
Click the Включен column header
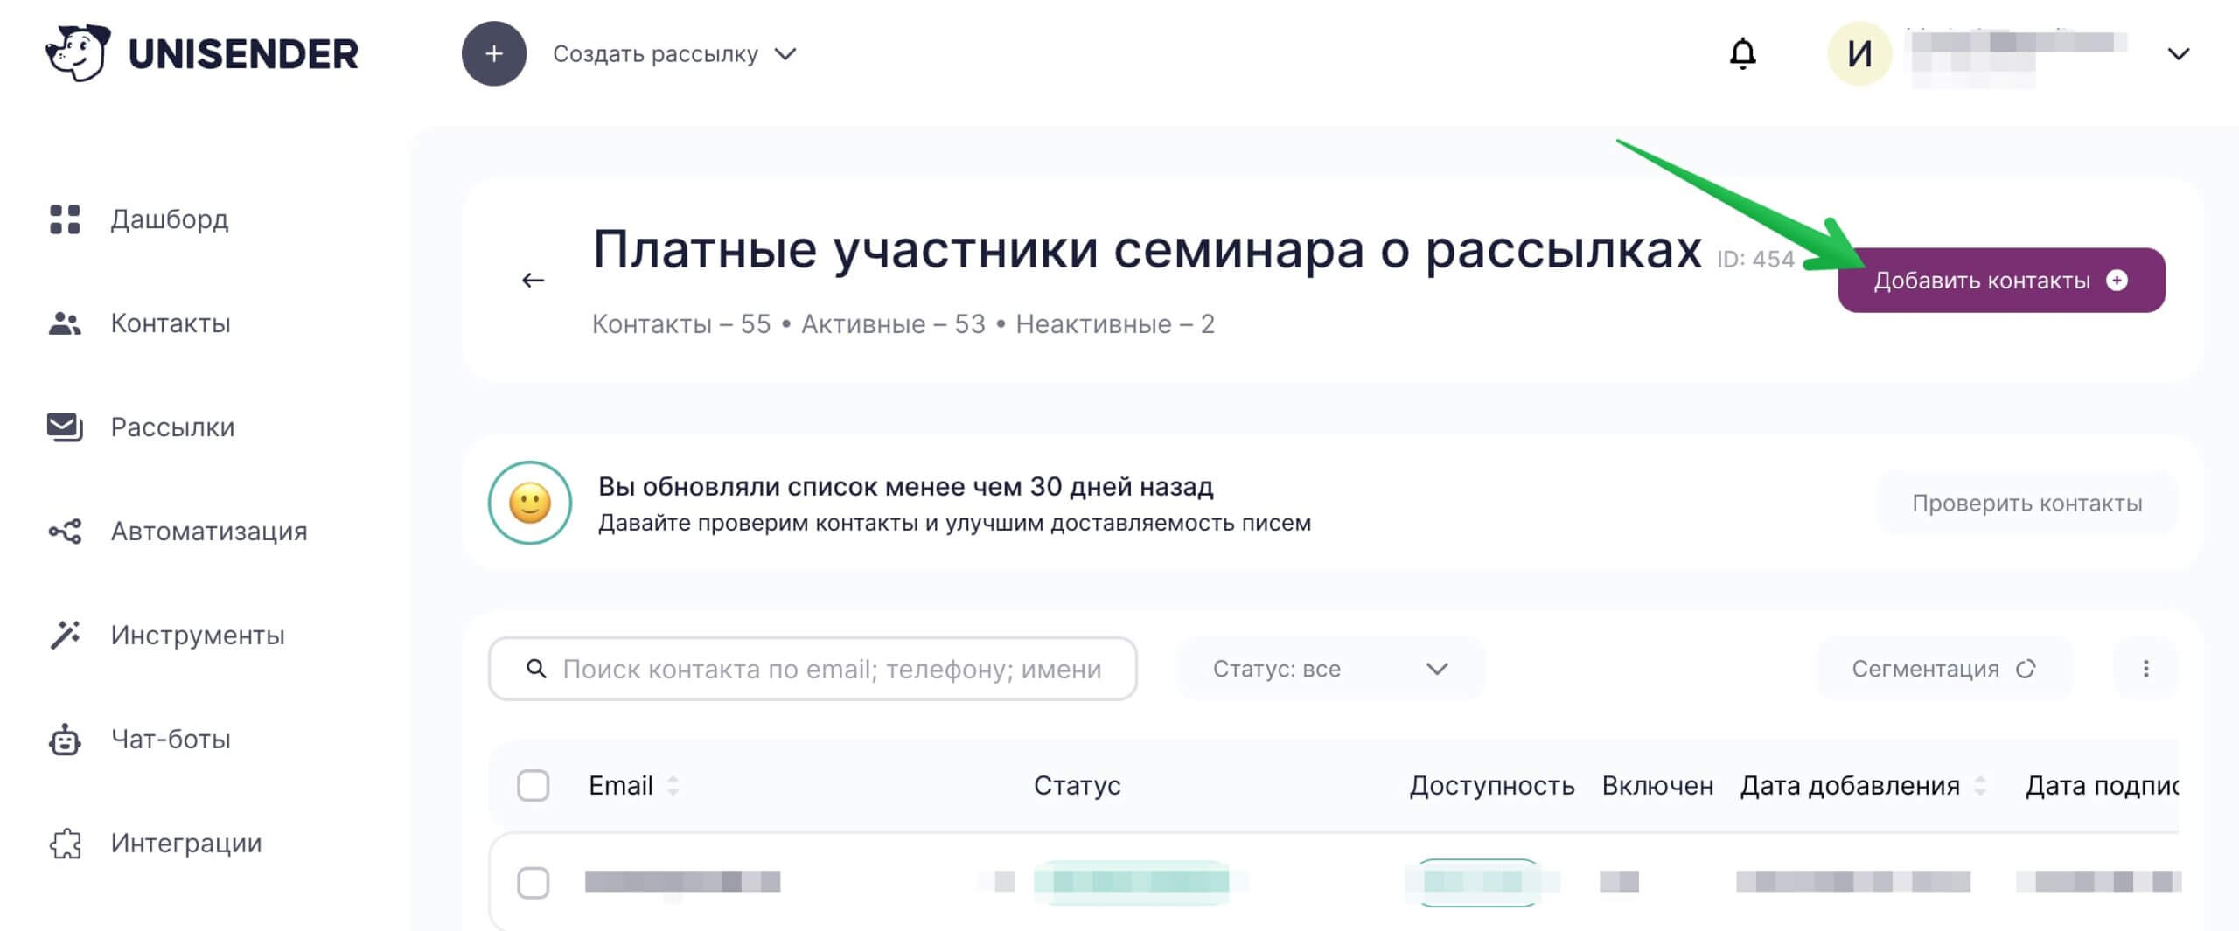(x=1657, y=786)
